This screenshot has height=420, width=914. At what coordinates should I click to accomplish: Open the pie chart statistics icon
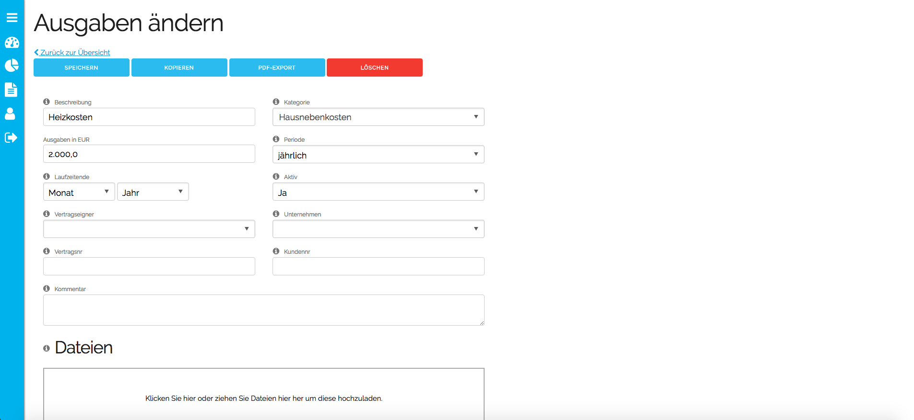(12, 65)
